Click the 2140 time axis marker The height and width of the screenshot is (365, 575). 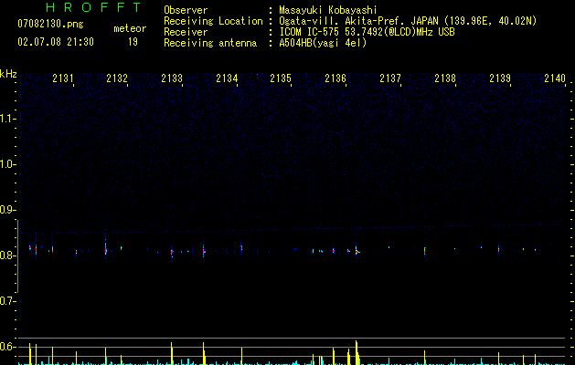tap(555, 78)
